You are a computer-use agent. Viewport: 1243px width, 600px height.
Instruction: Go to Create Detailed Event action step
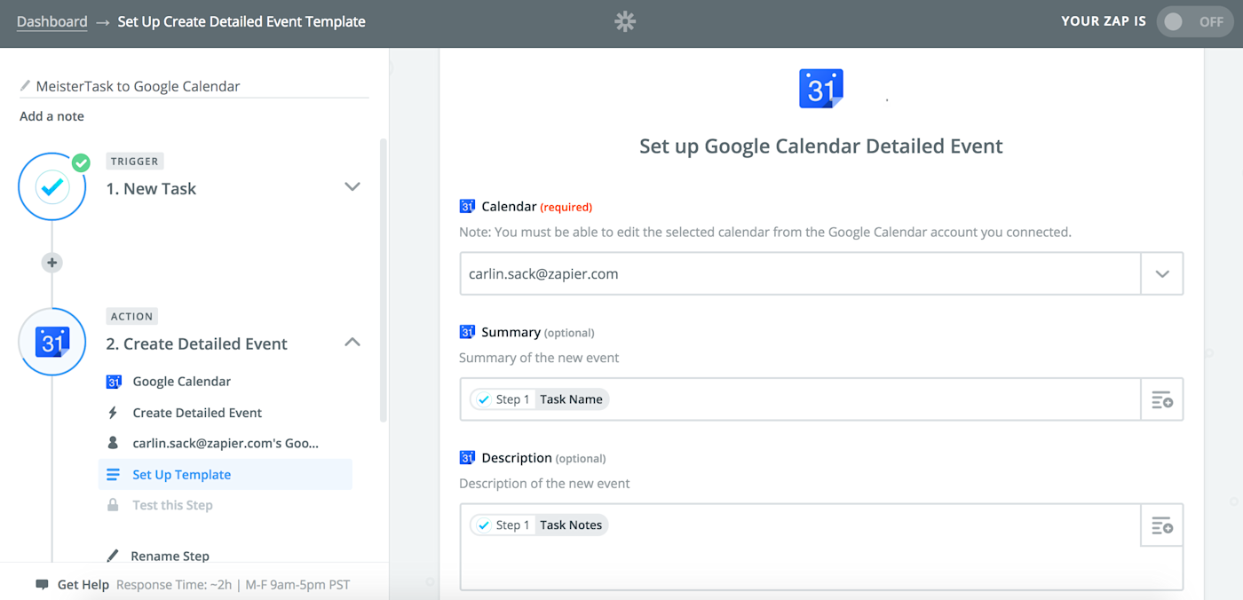[x=197, y=413]
